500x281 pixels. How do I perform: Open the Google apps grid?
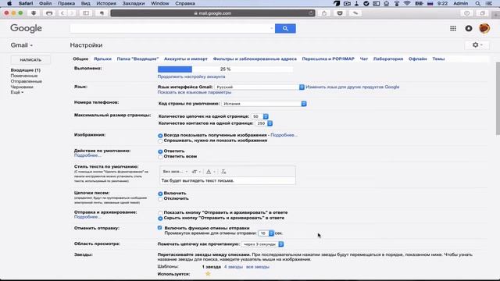(x=453, y=28)
